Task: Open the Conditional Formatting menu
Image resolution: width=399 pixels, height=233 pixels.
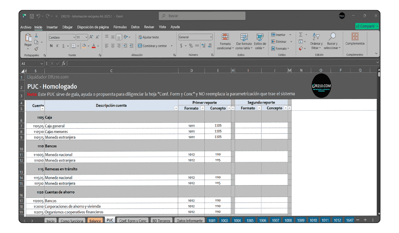Action: click(225, 41)
